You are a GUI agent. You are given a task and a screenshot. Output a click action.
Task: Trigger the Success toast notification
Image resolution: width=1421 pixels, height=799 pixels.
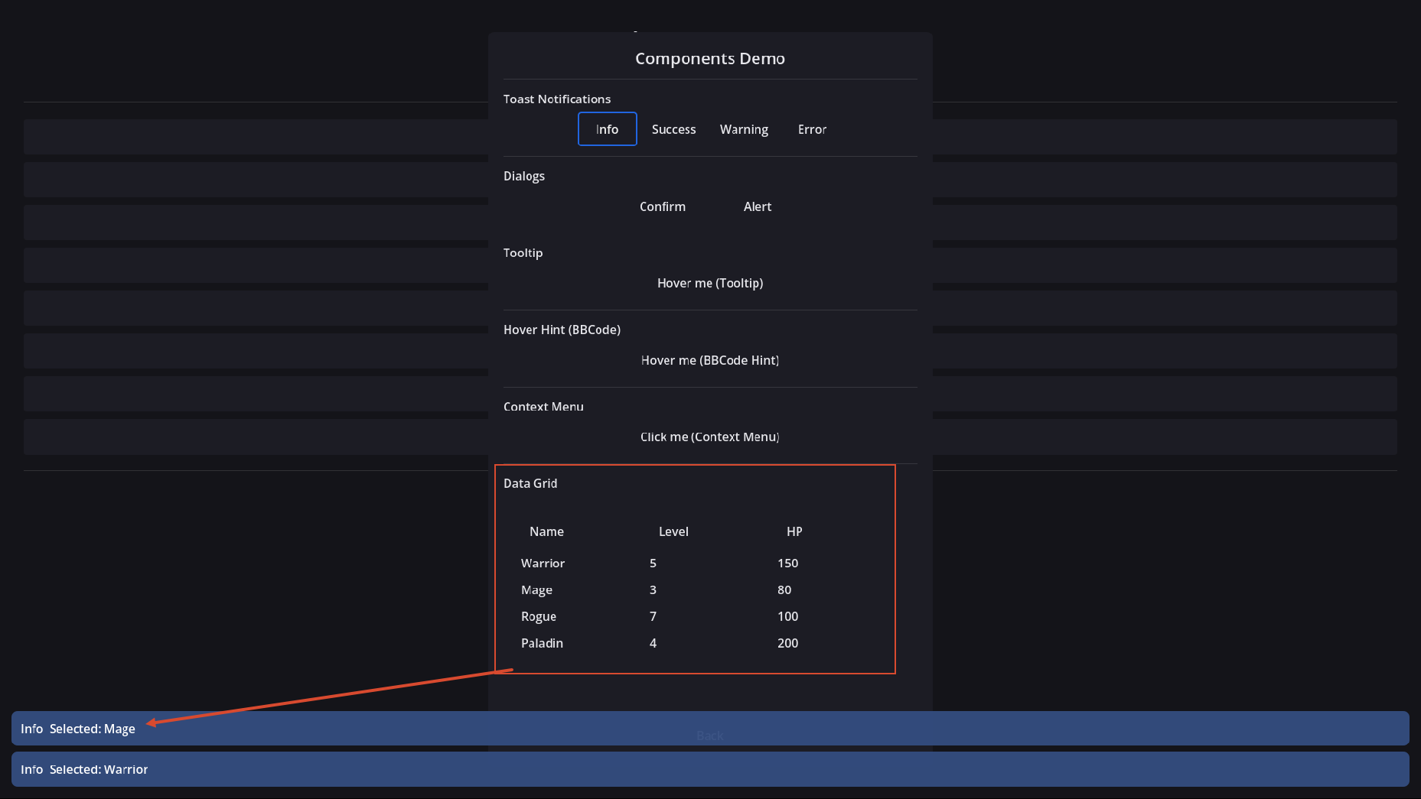(673, 129)
